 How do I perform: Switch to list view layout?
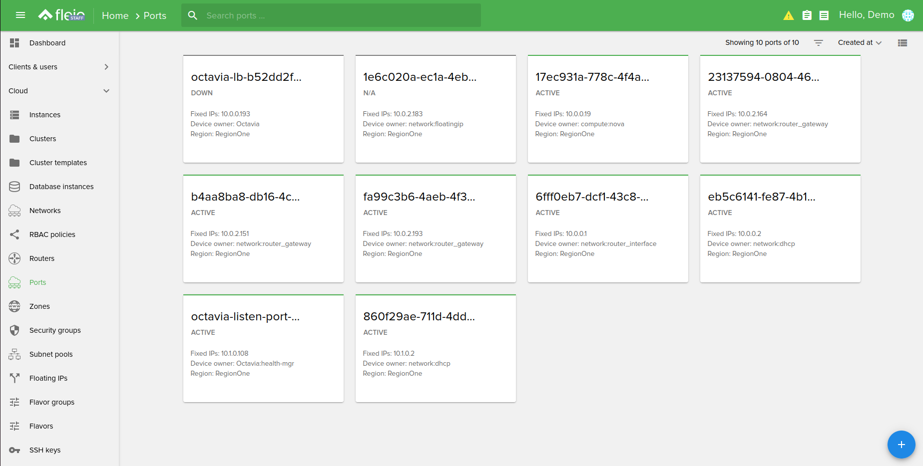(902, 43)
